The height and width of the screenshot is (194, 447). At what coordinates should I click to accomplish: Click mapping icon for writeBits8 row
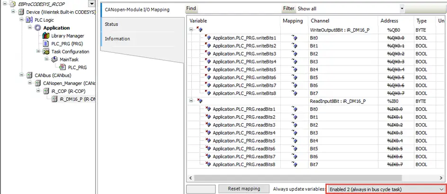click(294, 93)
